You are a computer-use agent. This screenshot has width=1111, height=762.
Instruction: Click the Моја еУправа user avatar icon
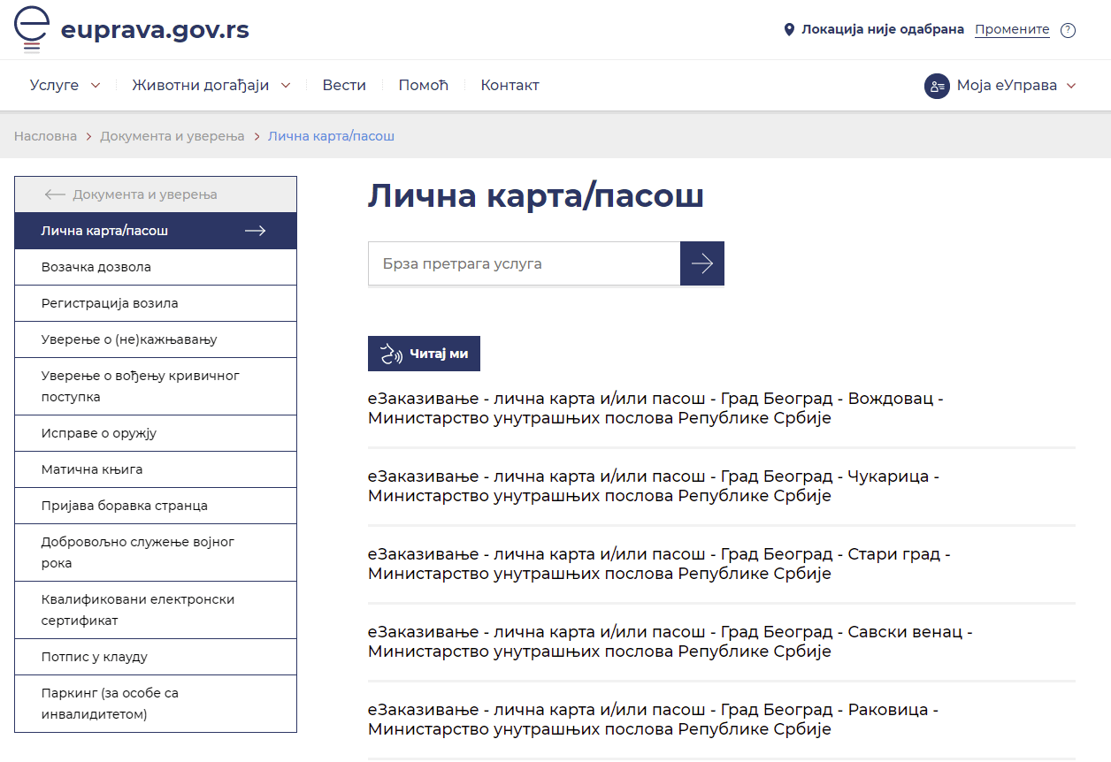[937, 86]
